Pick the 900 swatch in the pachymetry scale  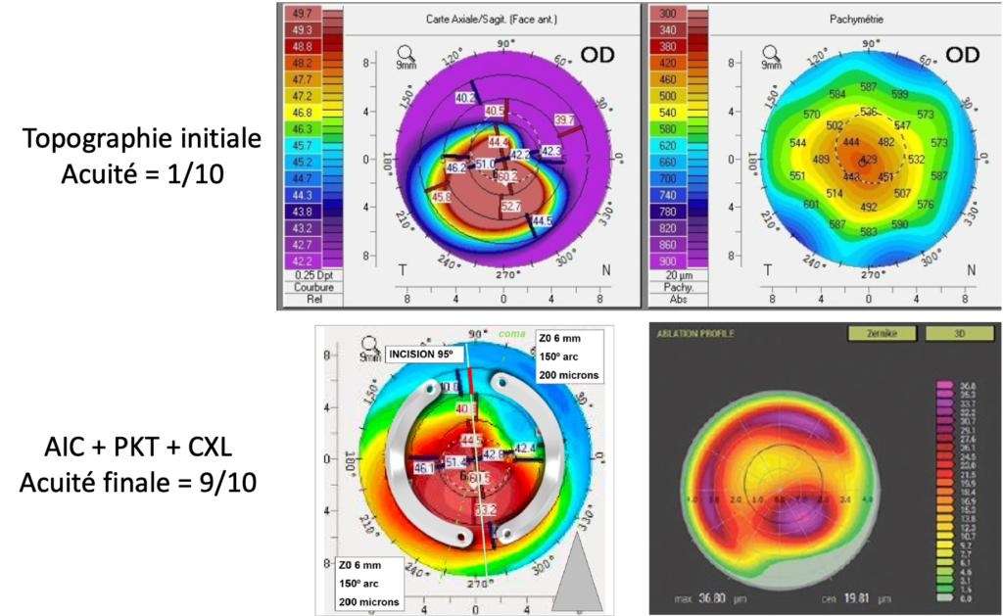667,261
